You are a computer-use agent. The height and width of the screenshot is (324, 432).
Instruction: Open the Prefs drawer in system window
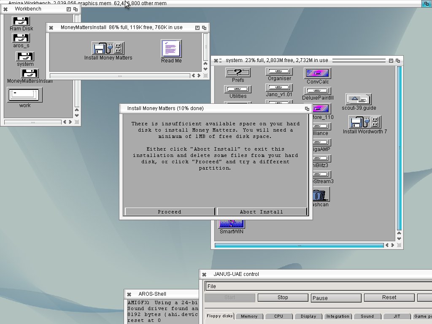pos(238,73)
